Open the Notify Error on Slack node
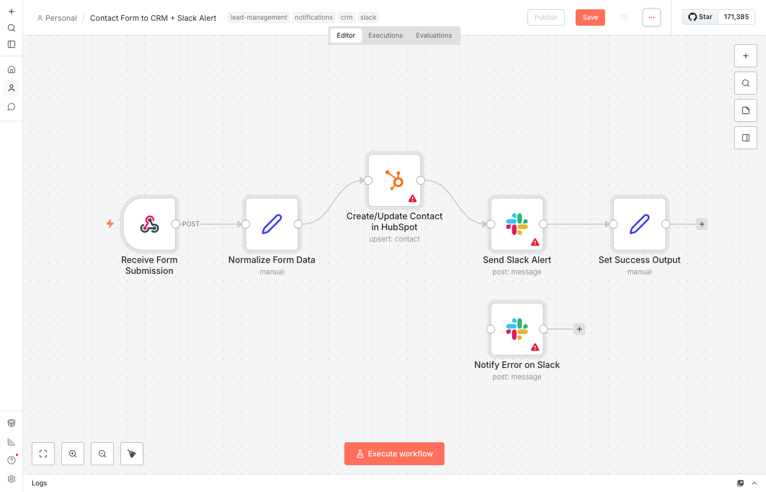This screenshot has height=492, width=766. (517, 329)
